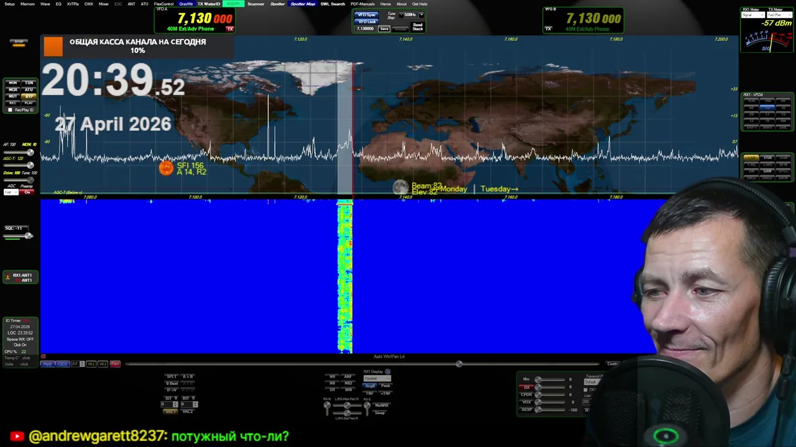Open the Spotter Map menu item
The image size is (796, 447).
click(x=303, y=4)
